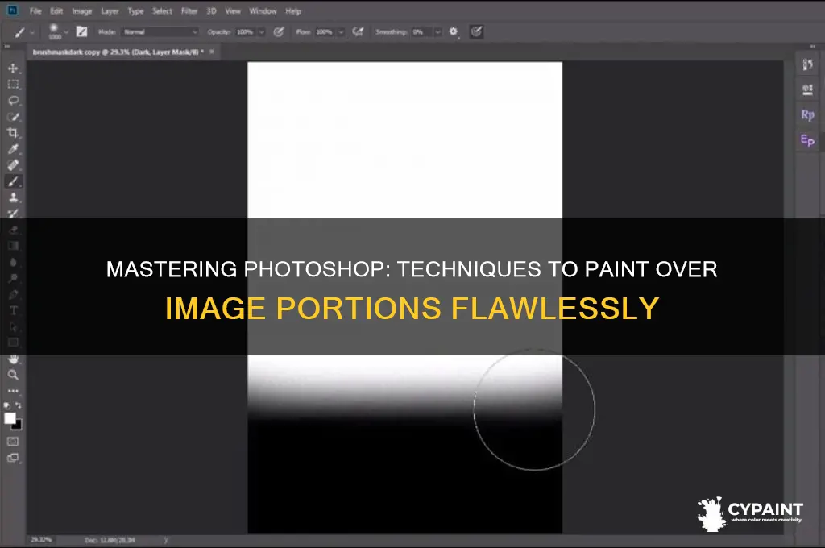This screenshot has height=548, width=825.
Task: Close the brushmaskdark copy document tab
Action: [212, 52]
